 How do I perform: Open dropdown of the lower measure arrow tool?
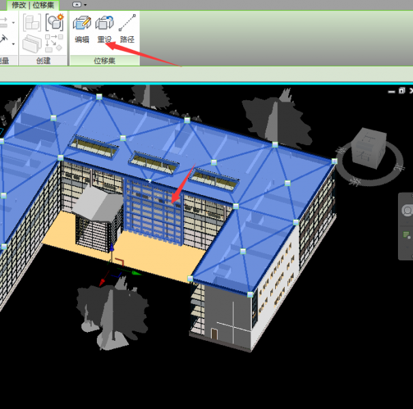tap(14, 44)
